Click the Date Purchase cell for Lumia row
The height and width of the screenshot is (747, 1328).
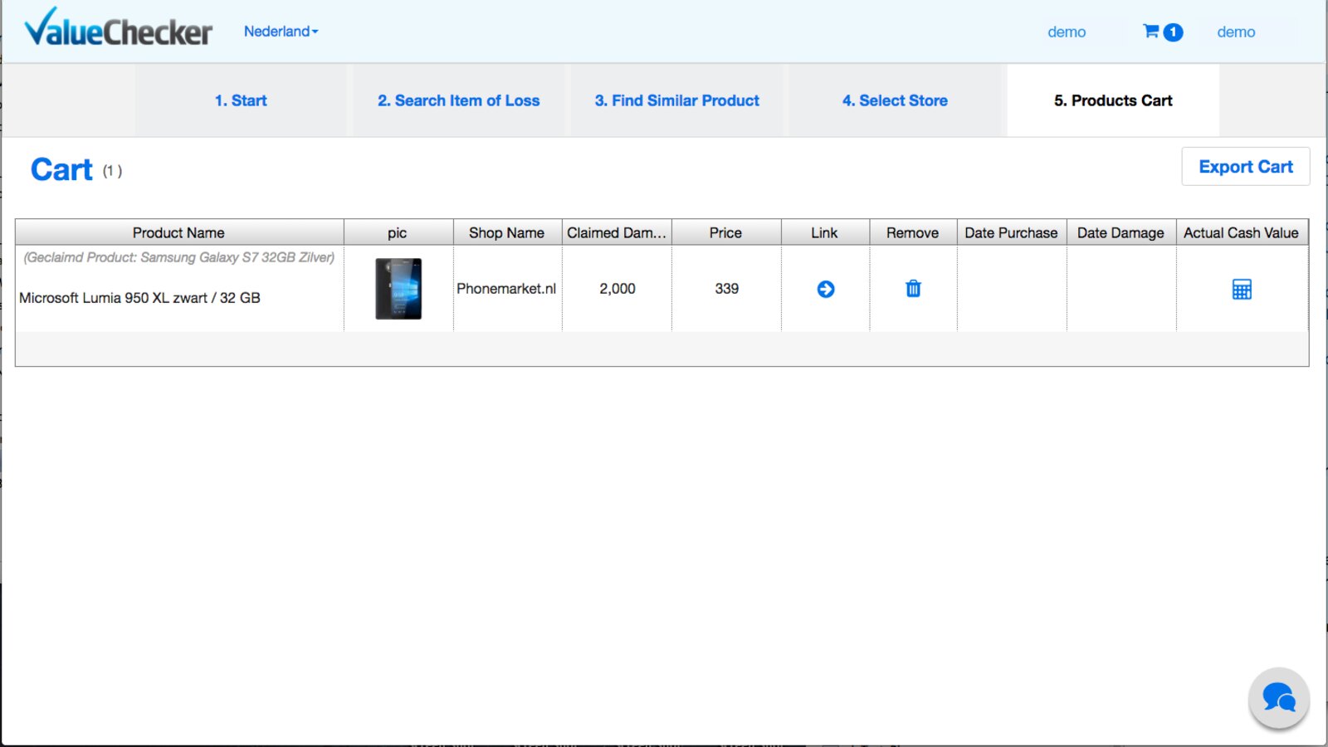pos(1012,289)
